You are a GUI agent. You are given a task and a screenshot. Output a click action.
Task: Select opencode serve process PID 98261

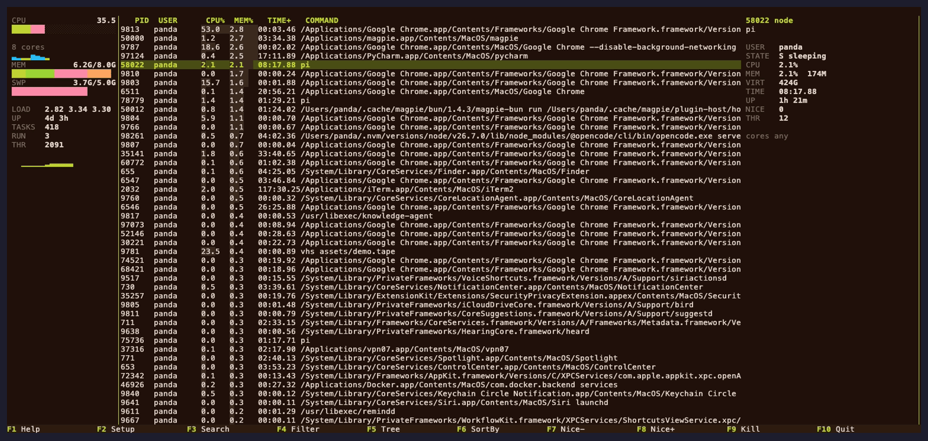tap(430, 136)
